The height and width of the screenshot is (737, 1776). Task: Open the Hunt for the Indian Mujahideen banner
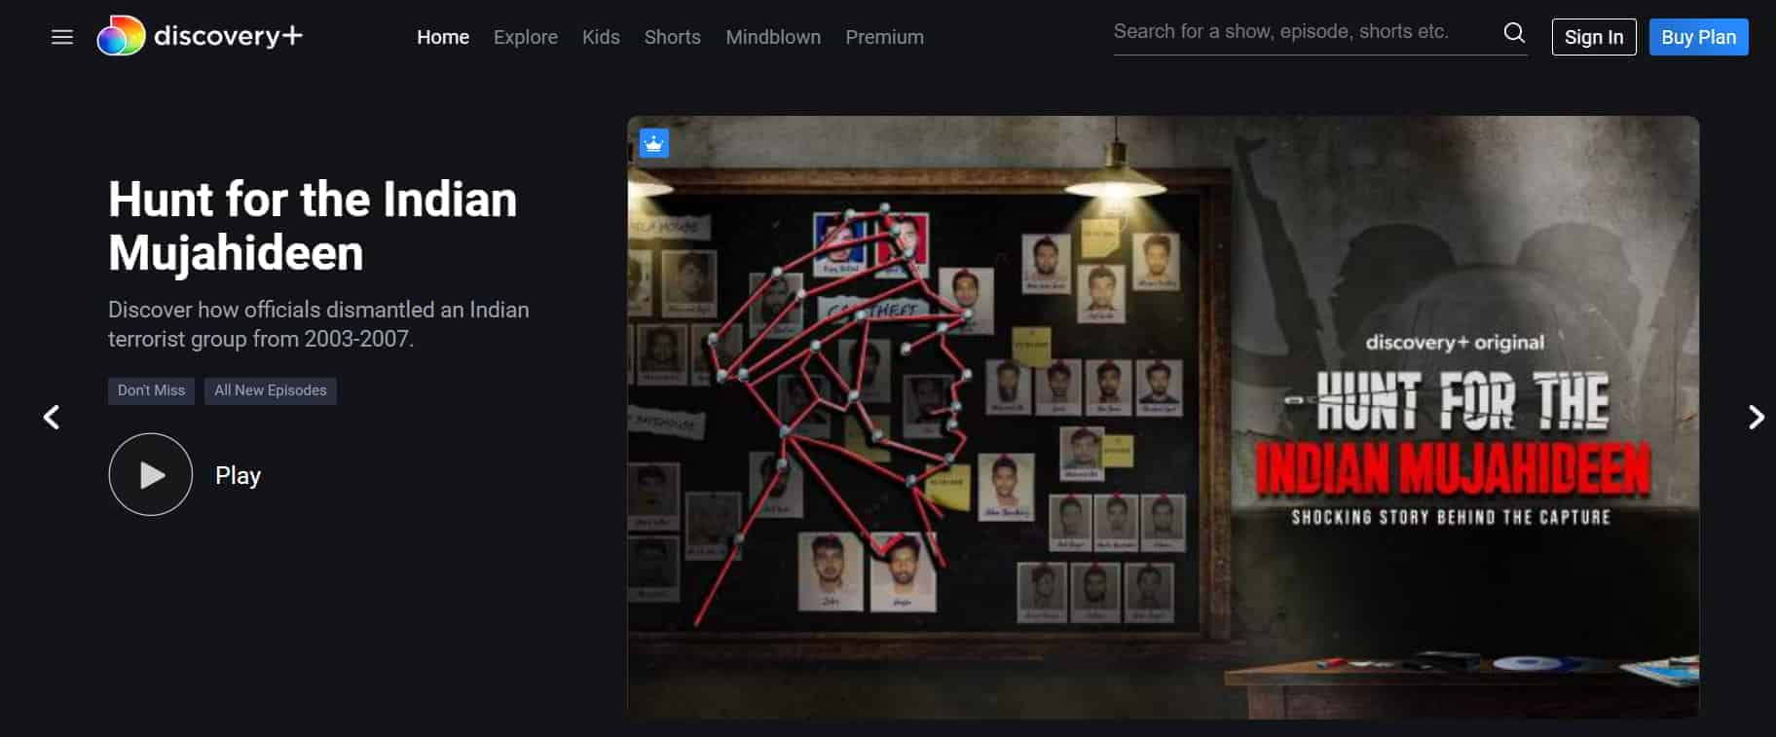[1164, 417]
